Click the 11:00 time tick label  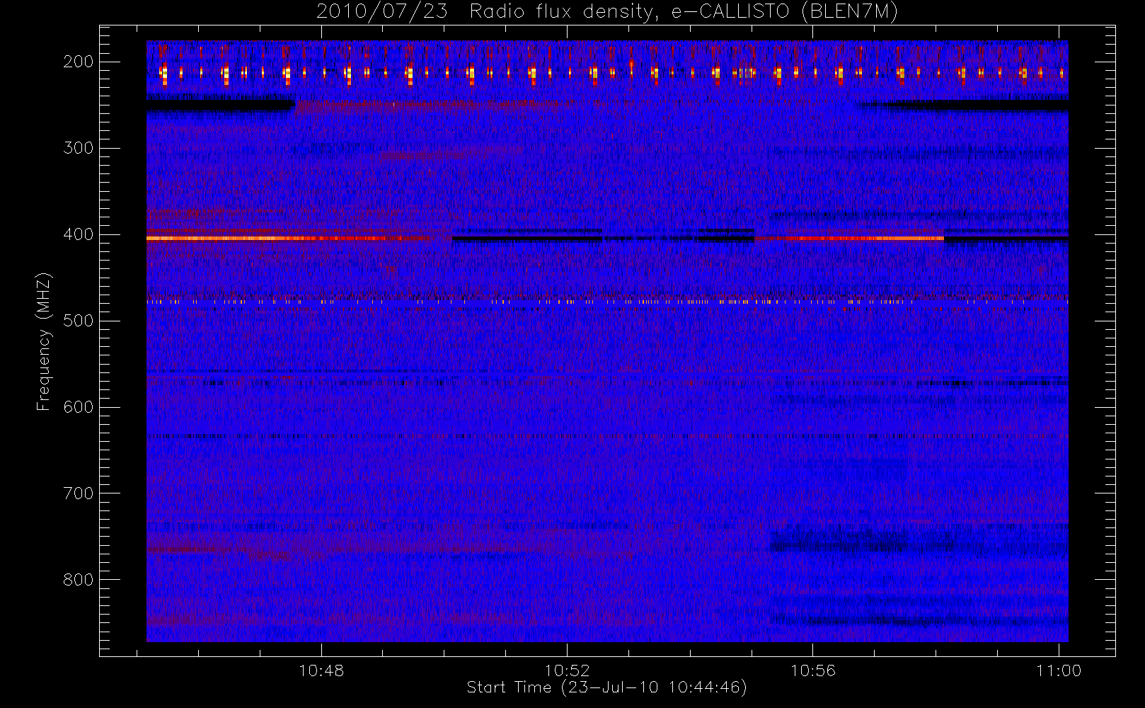click(x=1059, y=670)
